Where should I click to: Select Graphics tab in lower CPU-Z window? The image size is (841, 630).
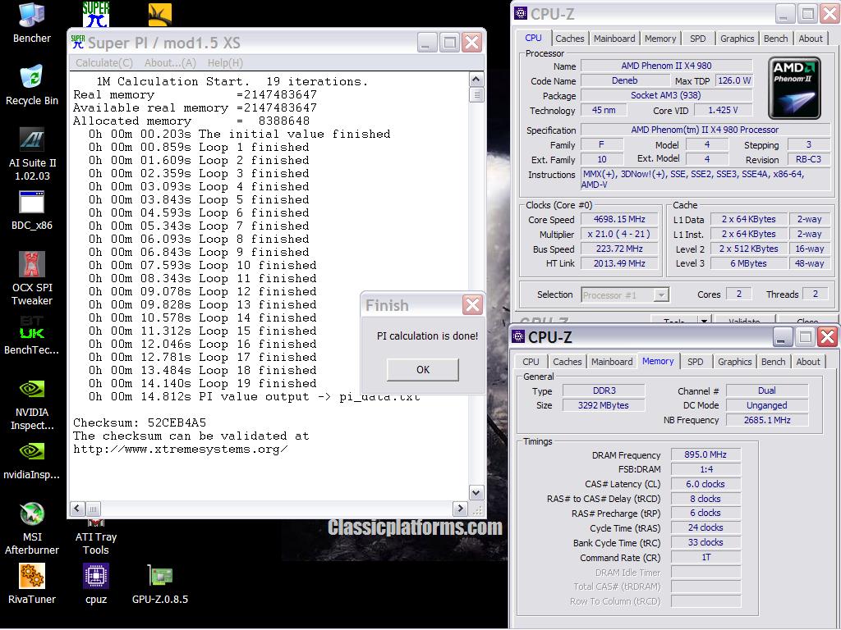735,362
